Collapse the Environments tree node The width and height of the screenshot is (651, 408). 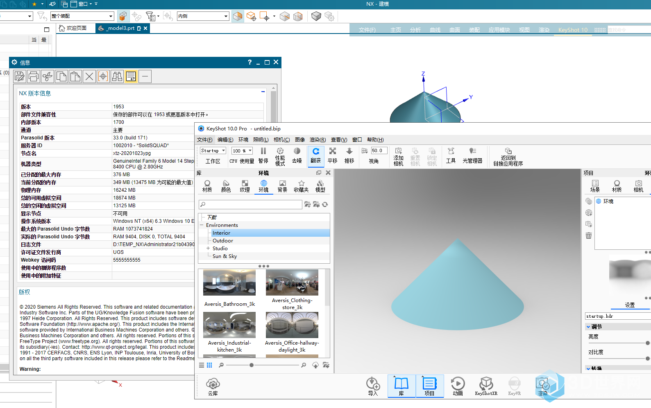click(x=202, y=225)
